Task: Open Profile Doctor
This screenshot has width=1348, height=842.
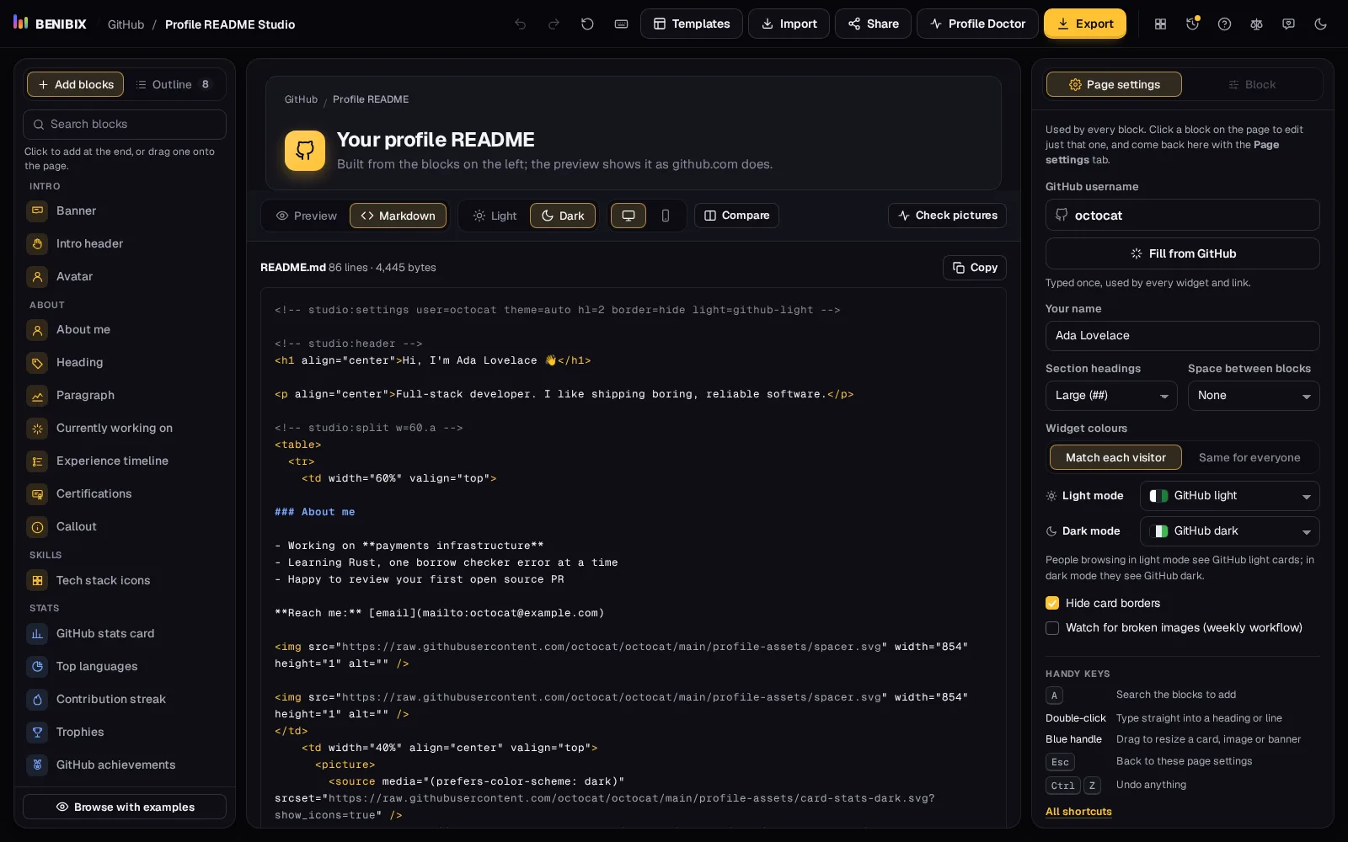Action: point(977,24)
